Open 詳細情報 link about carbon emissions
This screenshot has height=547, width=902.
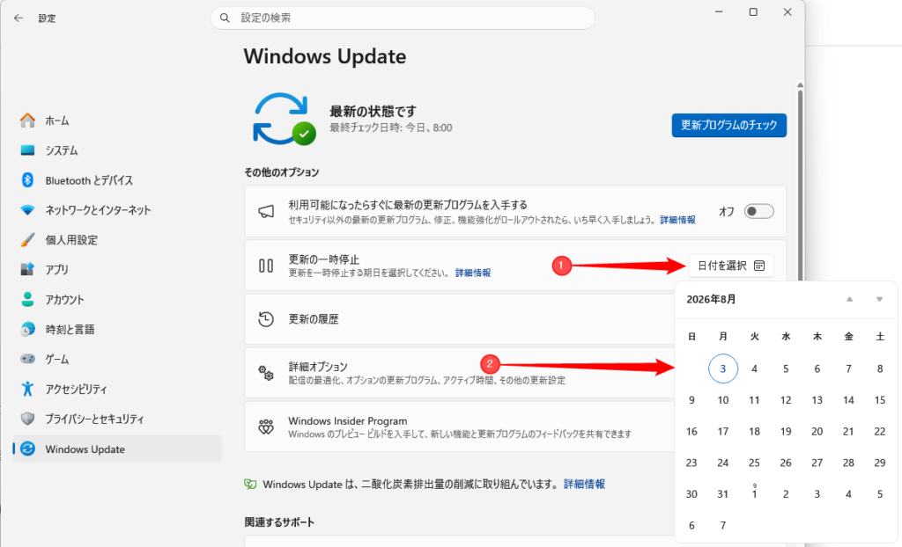coord(585,485)
